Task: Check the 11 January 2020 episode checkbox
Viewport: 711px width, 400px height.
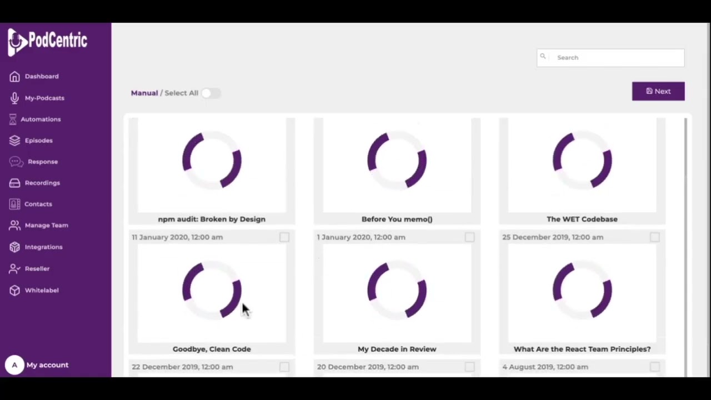Action: 284,237
